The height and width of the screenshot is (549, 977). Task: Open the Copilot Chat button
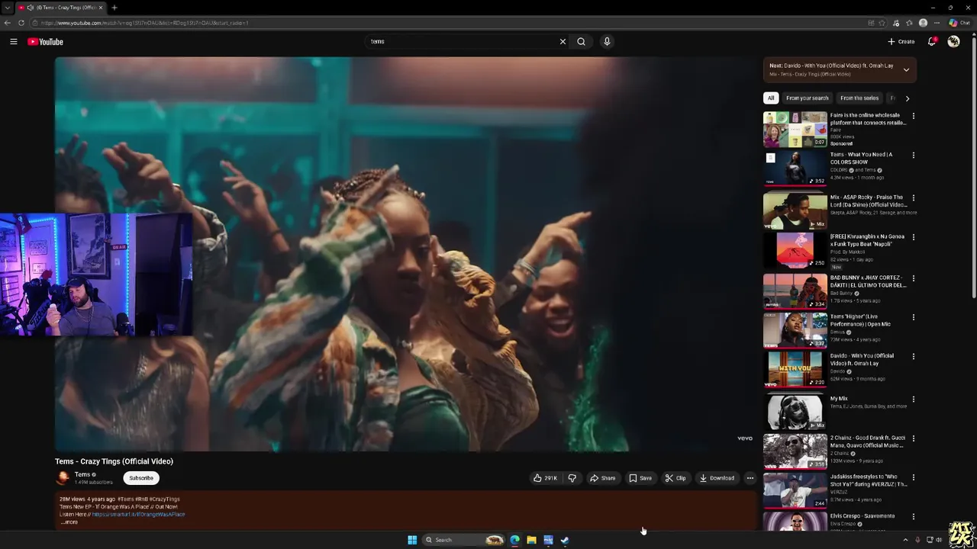point(959,23)
